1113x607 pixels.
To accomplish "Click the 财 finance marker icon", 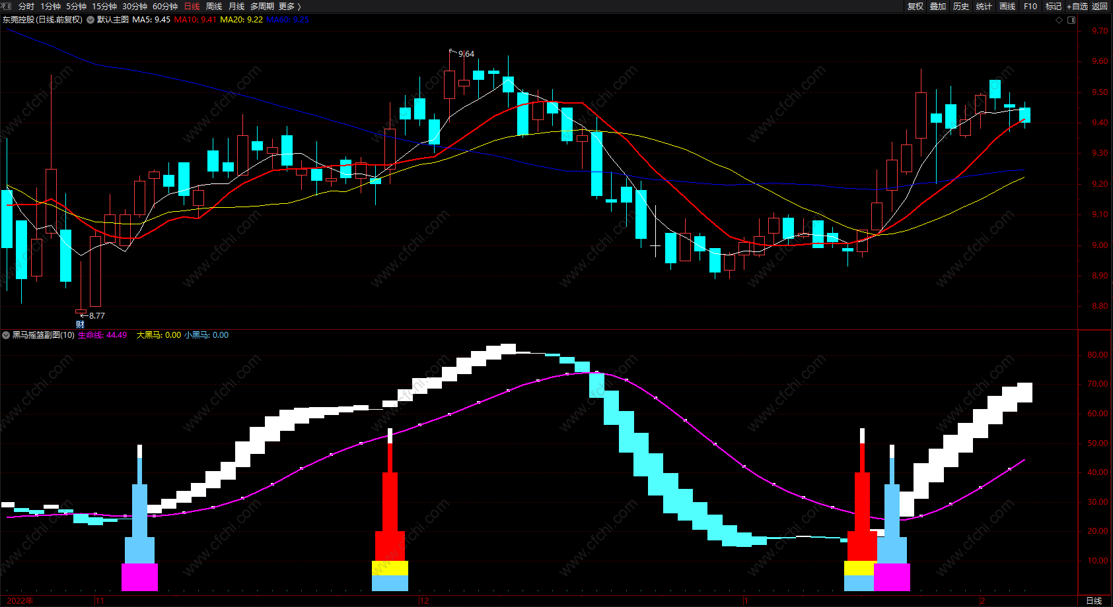I will (x=80, y=325).
